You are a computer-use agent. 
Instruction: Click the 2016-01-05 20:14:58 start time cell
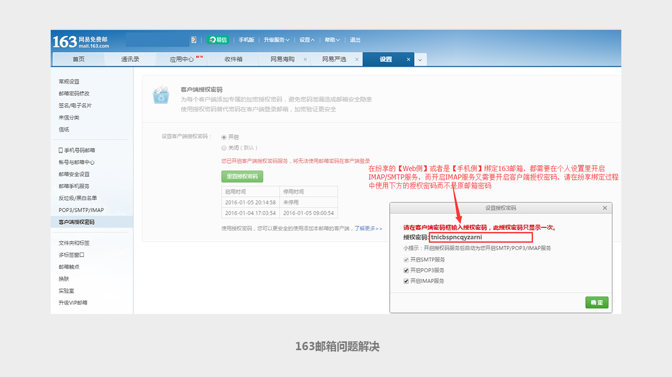point(250,202)
